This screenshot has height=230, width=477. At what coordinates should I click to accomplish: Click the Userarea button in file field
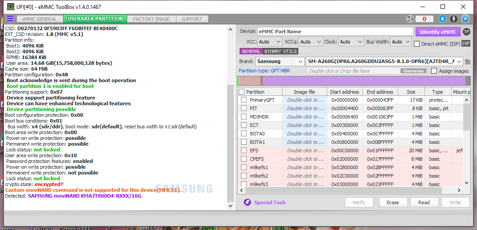point(414,71)
